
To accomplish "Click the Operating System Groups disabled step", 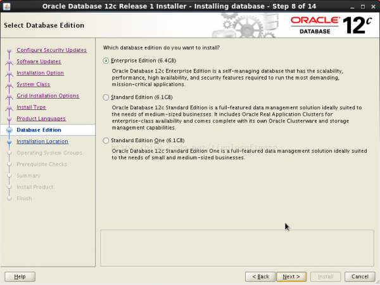I will click(x=49, y=153).
